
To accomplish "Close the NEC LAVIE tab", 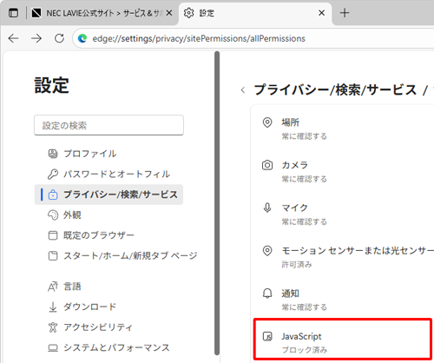I will coord(169,13).
